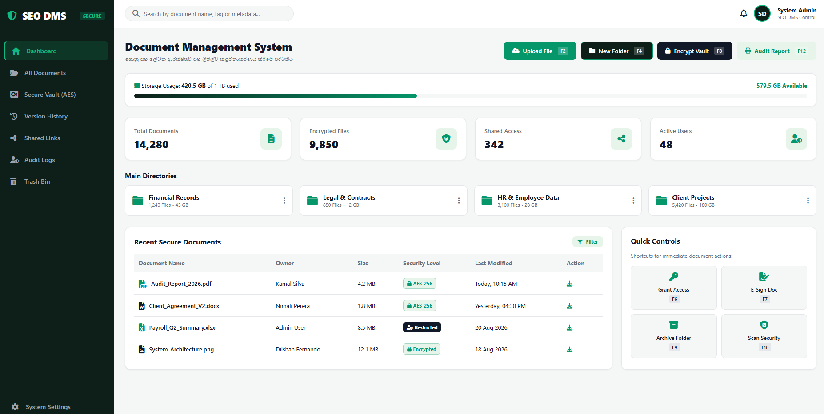The width and height of the screenshot is (824, 414).
Task: Open Secure Vault (AES) section
Action: [56, 95]
